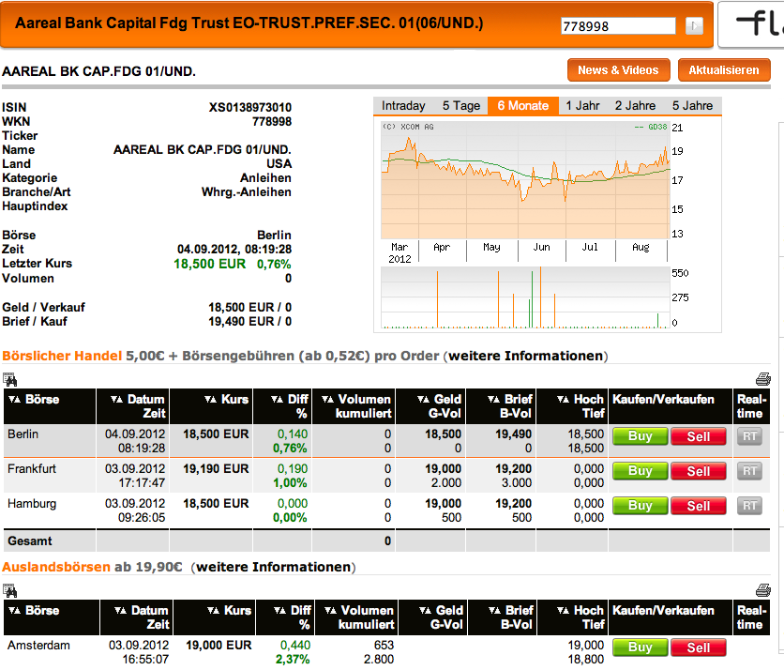The height and width of the screenshot is (670, 784).
Task: Click the Aktualisieren button
Action: [723, 70]
